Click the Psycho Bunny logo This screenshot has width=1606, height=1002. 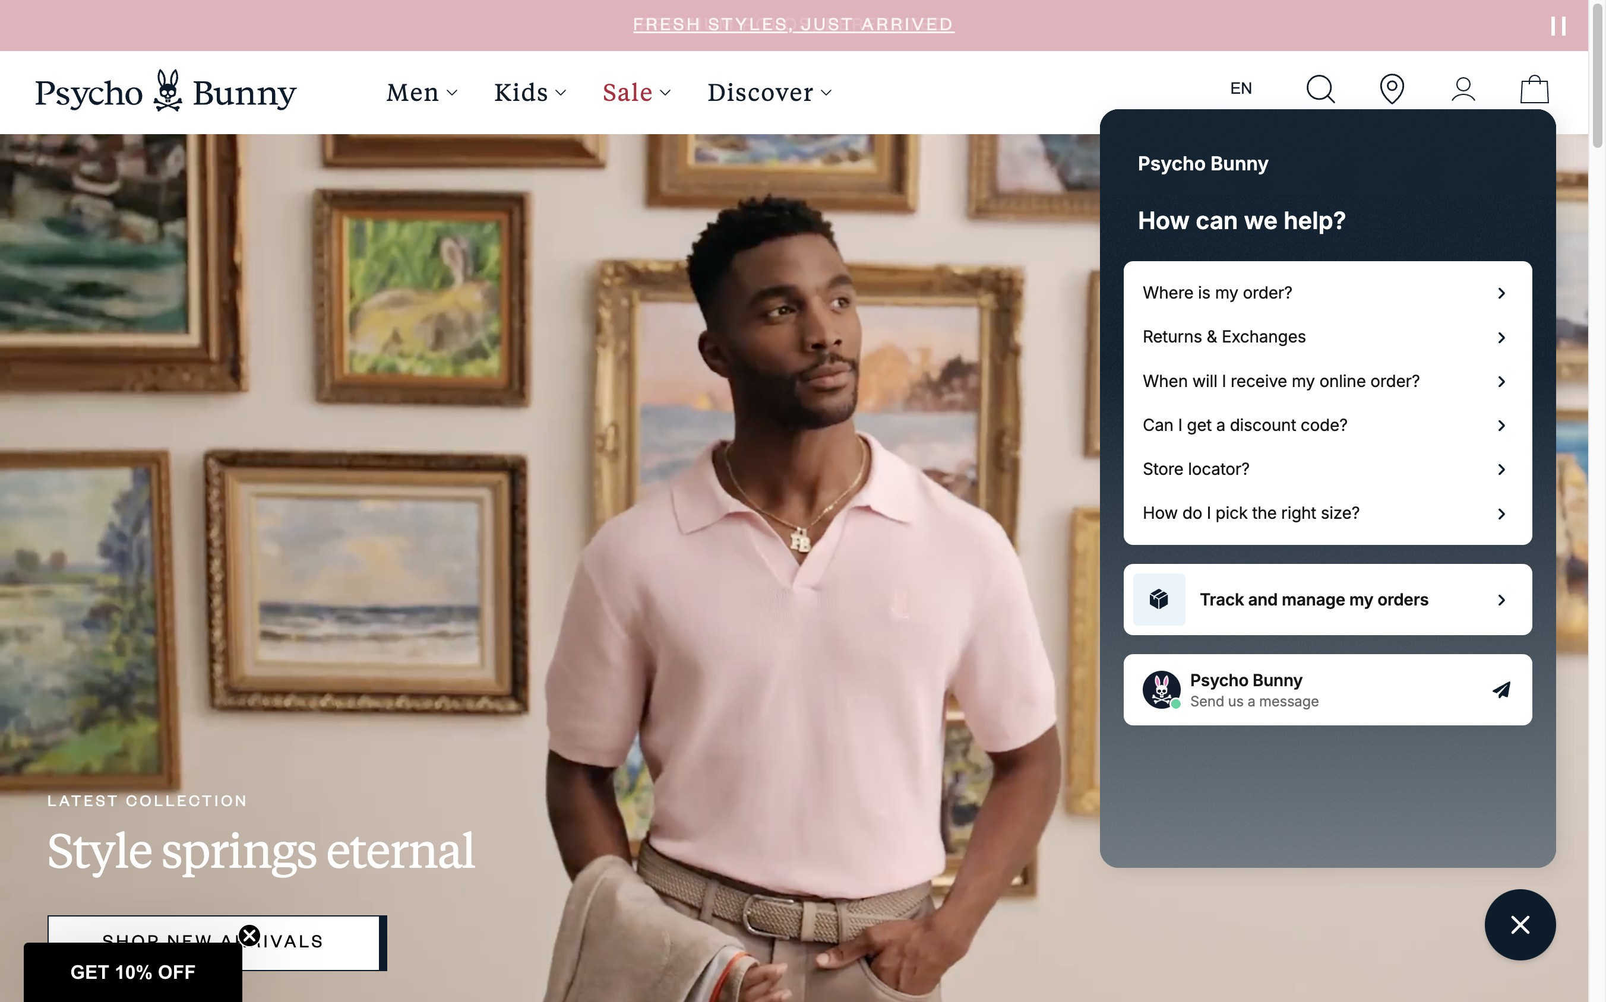(166, 91)
